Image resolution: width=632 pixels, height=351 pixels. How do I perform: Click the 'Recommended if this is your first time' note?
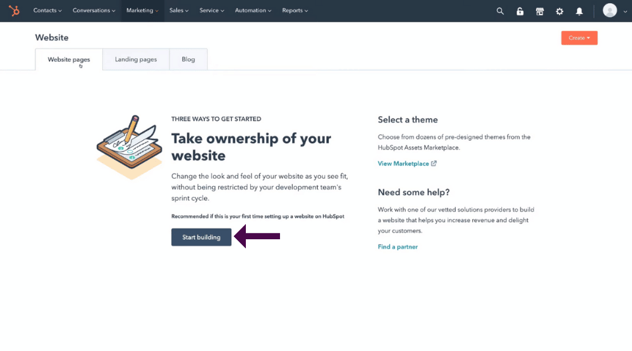point(258,217)
